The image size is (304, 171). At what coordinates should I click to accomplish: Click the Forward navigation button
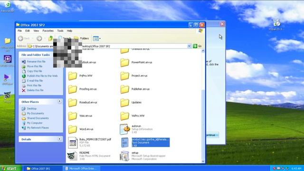point(39,38)
